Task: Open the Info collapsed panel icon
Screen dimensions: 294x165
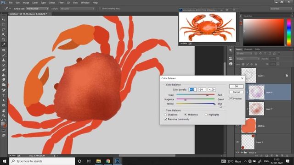Action: tap(231, 64)
